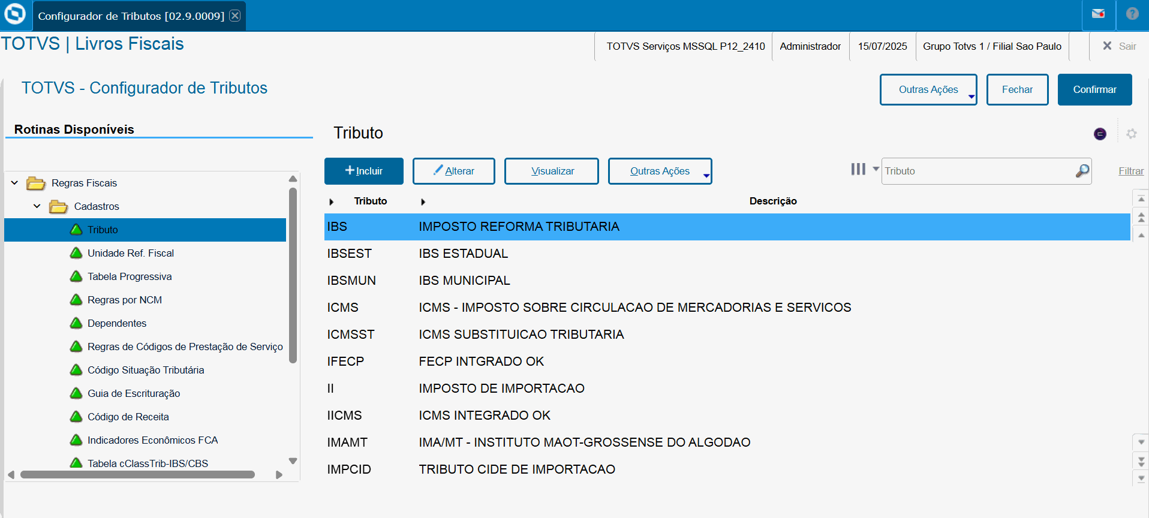Select the ICMSST row

[x=727, y=335]
